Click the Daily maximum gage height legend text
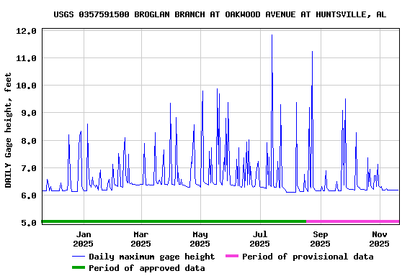Screen dimensions: 415x276 click(x=151, y=257)
